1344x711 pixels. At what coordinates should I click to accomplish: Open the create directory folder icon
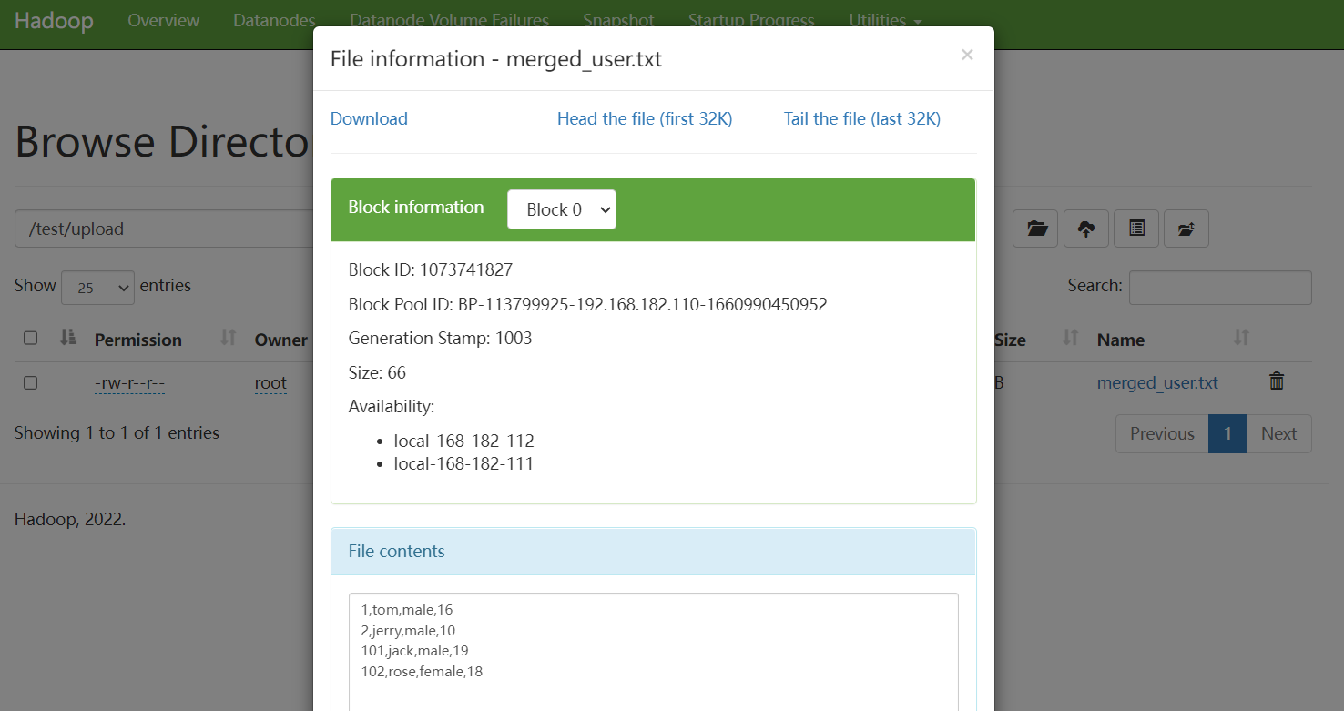coord(1035,229)
